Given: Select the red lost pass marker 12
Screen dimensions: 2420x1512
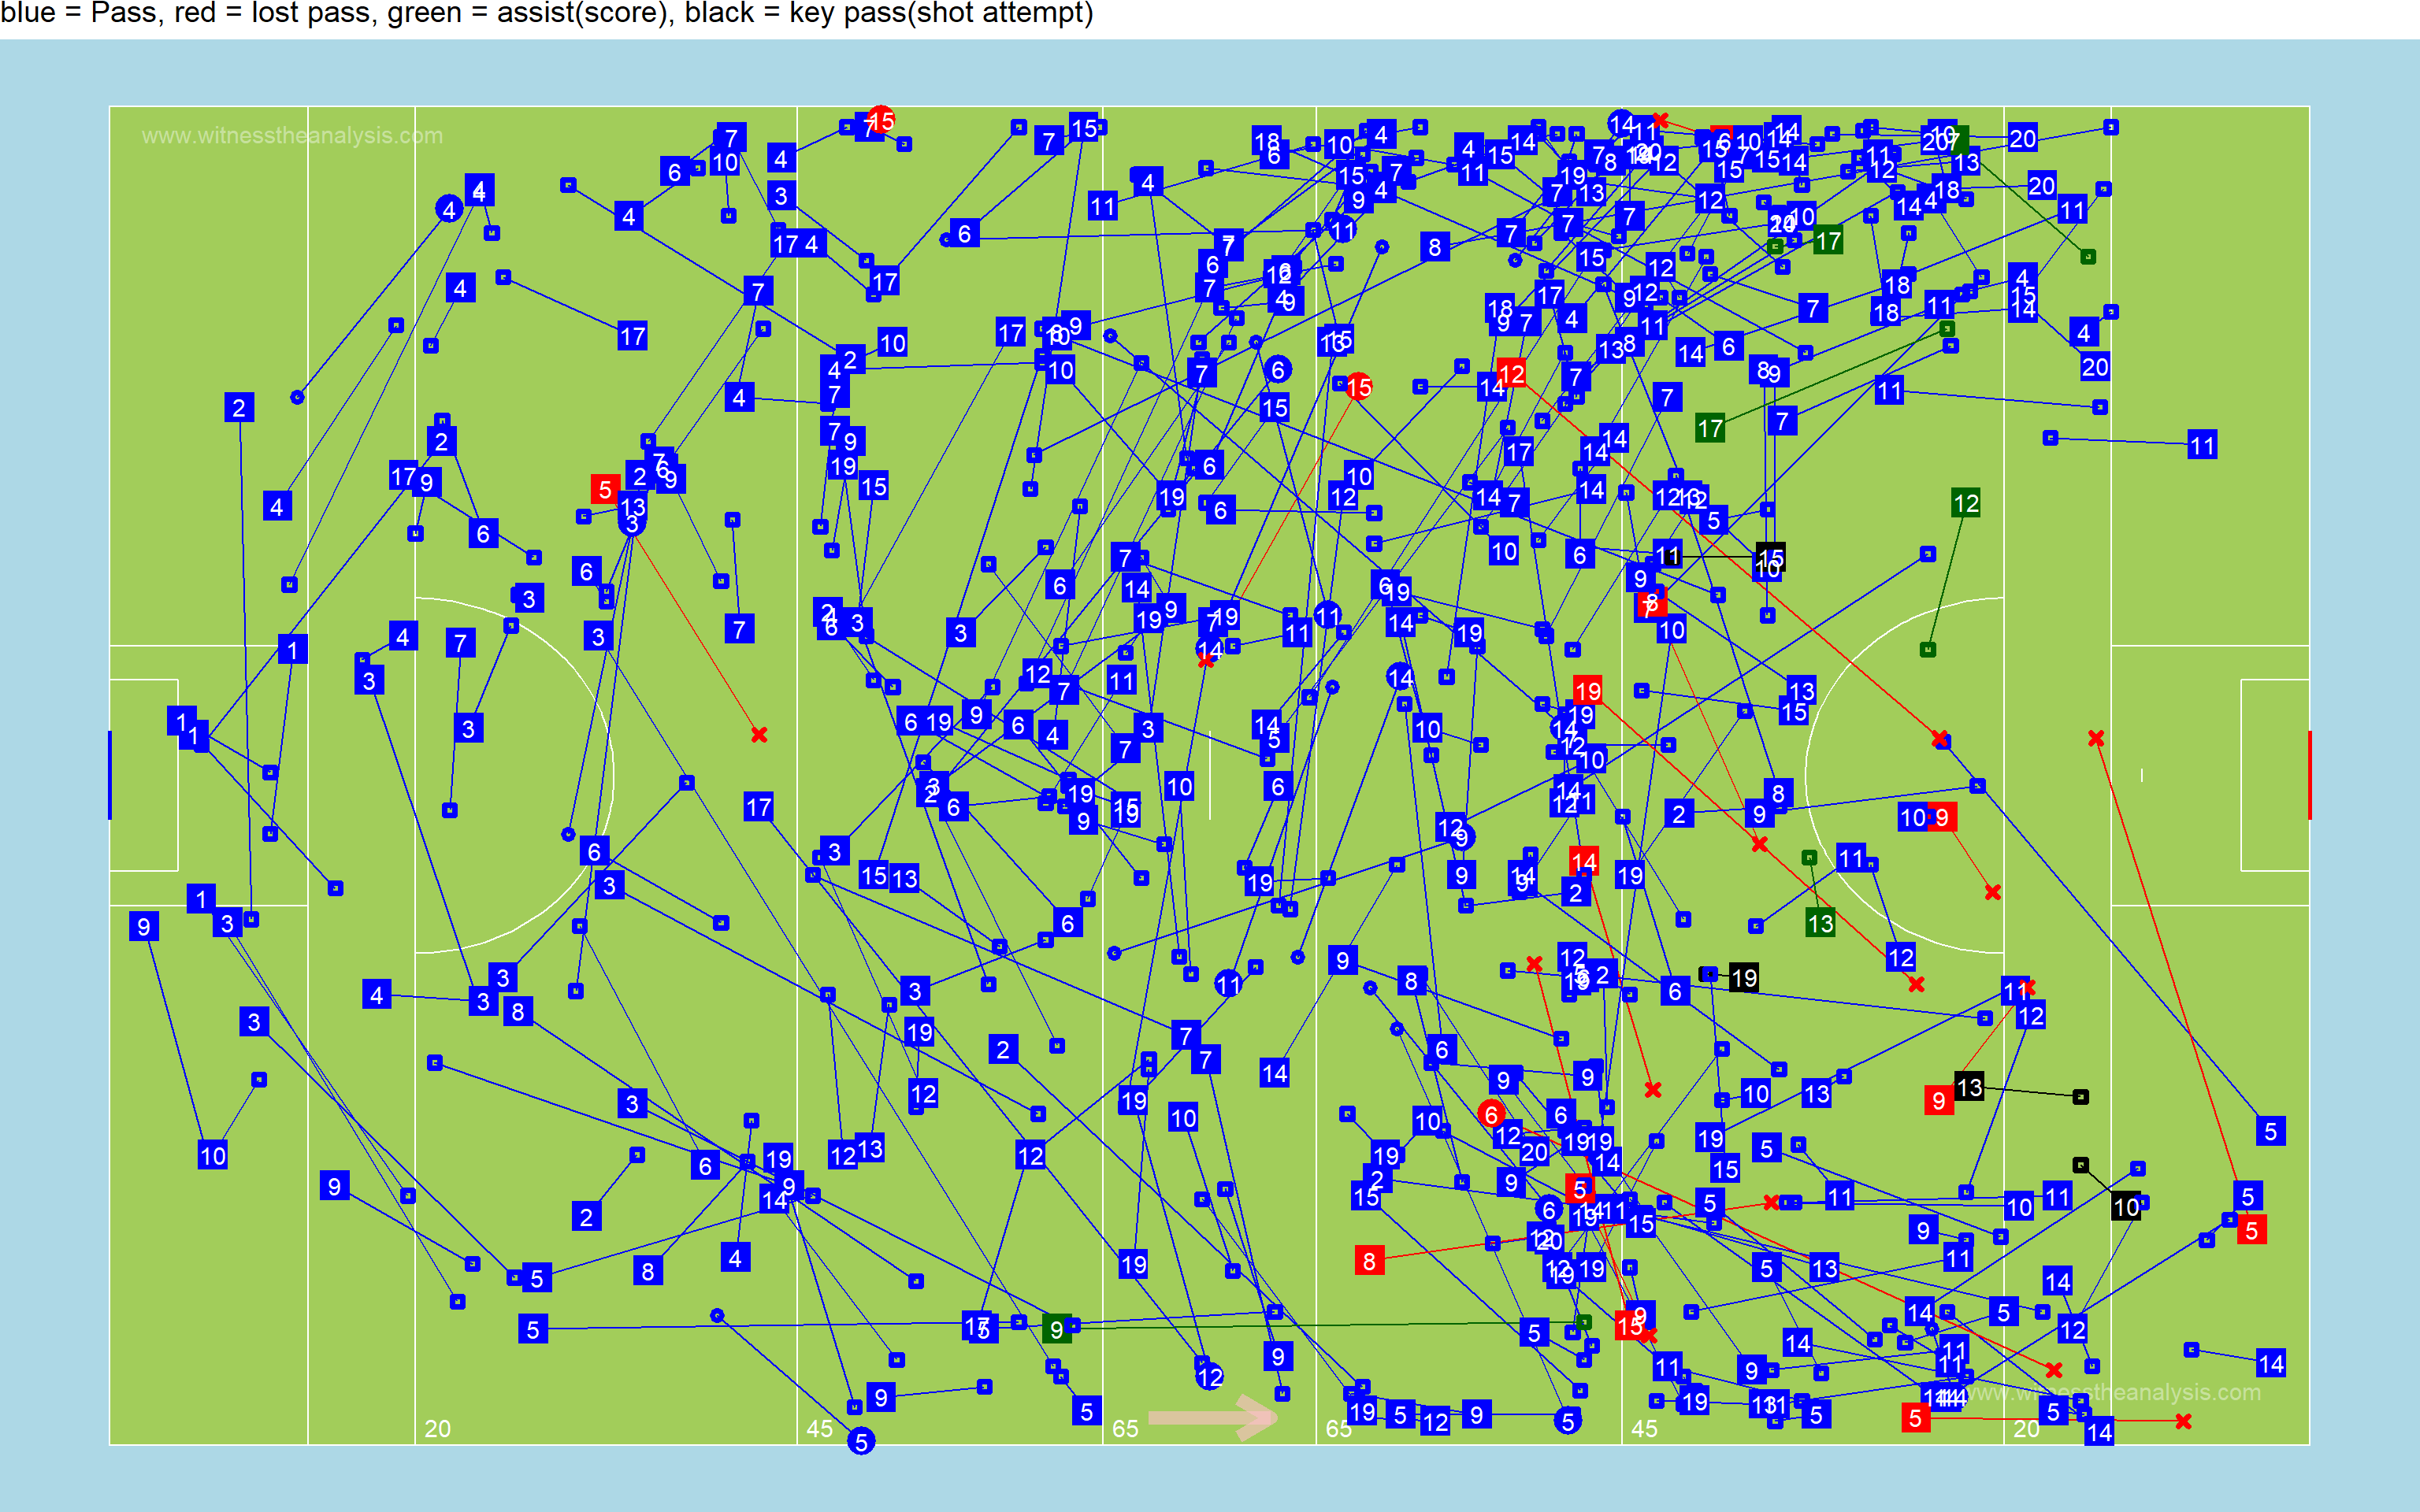Looking at the screenshot, I should click(1511, 373).
